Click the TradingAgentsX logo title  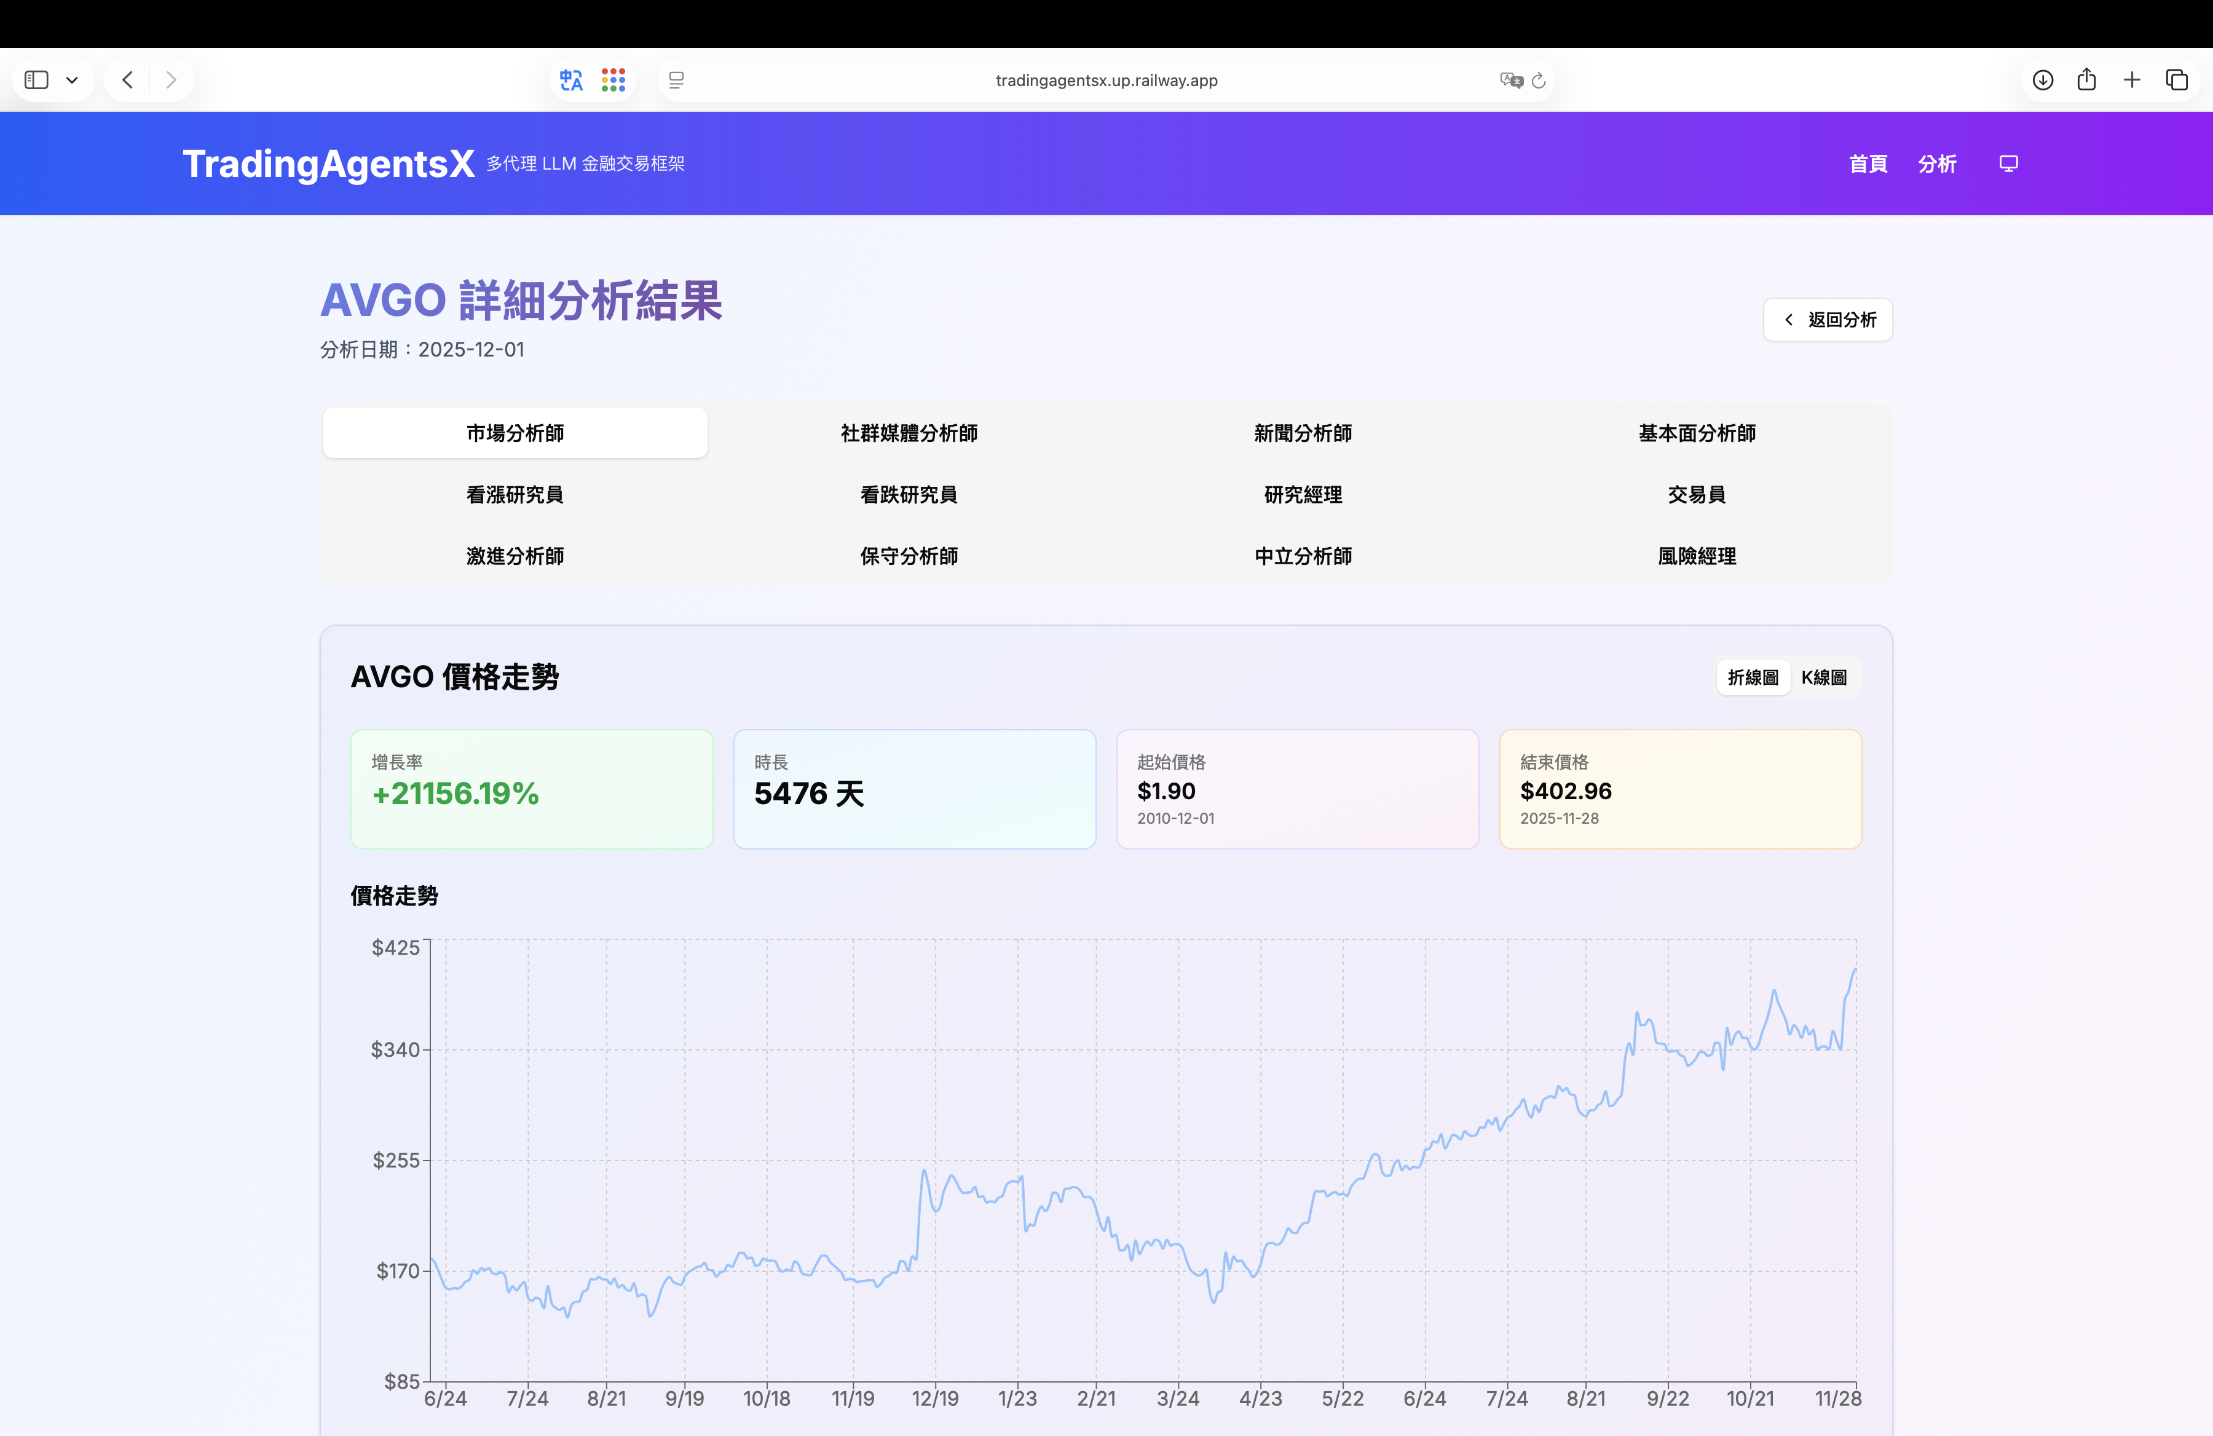(328, 164)
